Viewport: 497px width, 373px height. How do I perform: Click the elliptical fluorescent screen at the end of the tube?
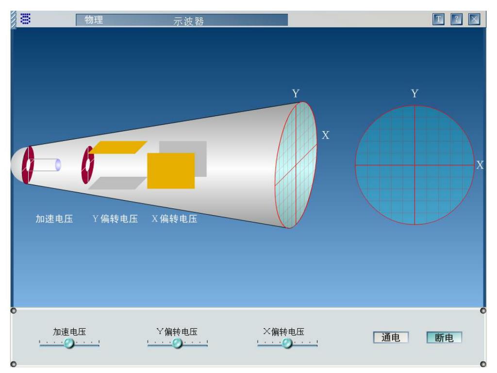pos(296,165)
